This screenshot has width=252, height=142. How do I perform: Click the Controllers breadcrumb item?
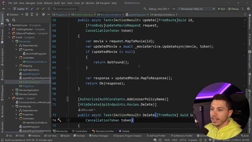[80, 131]
